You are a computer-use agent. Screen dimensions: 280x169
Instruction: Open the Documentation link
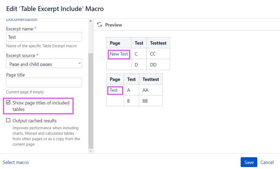point(22,20)
